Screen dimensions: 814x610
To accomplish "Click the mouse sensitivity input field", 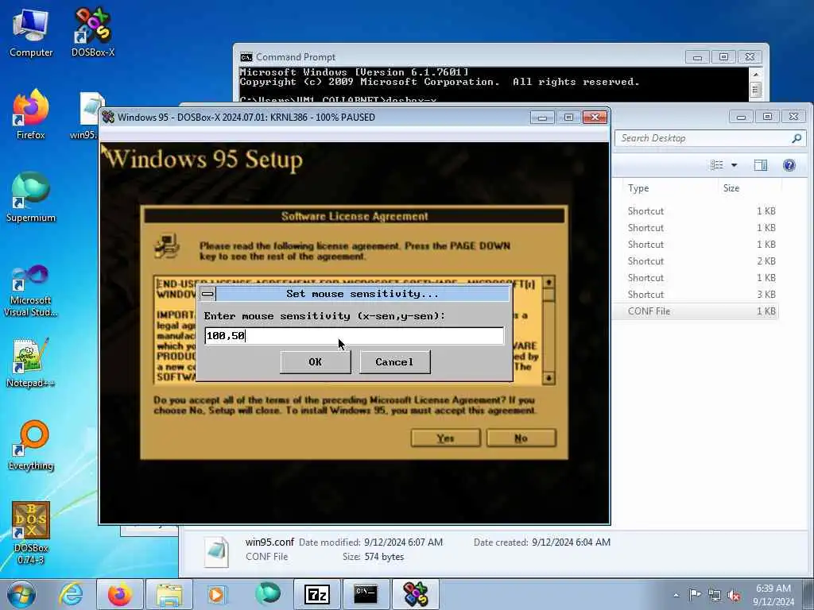I will [x=354, y=336].
